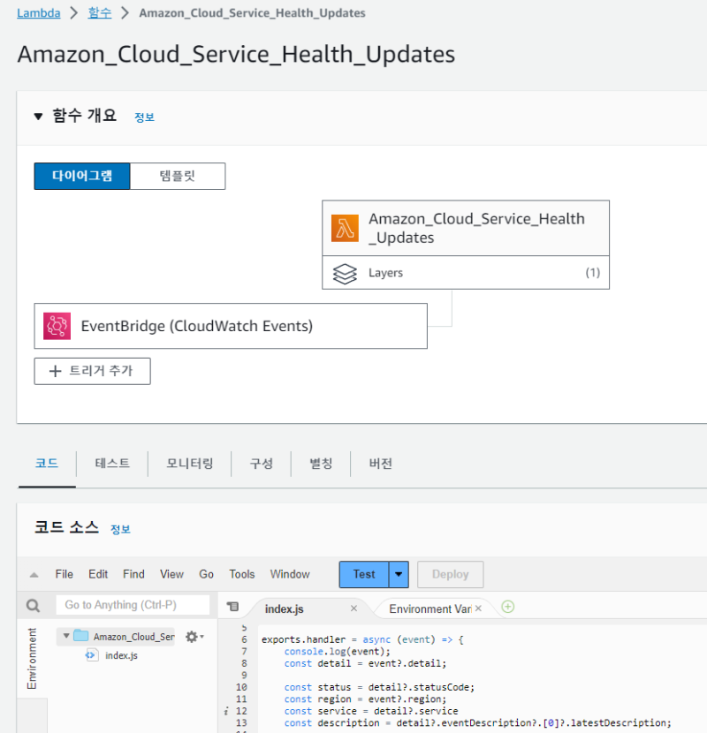Collapse the Amazon_Cloud_Ser folder tree
Screen dimensions: 707x733
[x=65, y=636]
